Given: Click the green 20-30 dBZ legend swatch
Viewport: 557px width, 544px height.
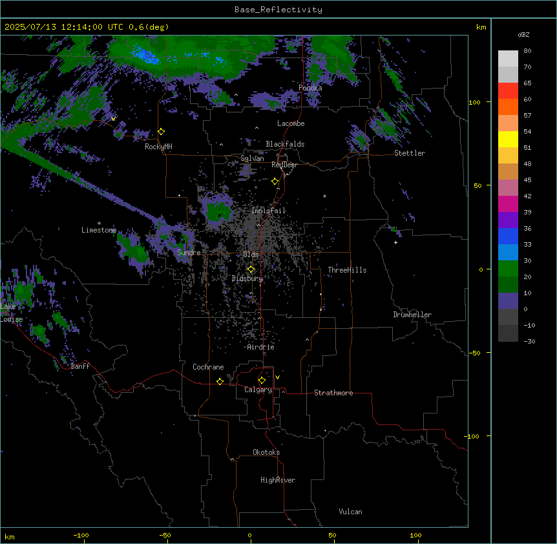Looking at the screenshot, I should pos(508,269).
